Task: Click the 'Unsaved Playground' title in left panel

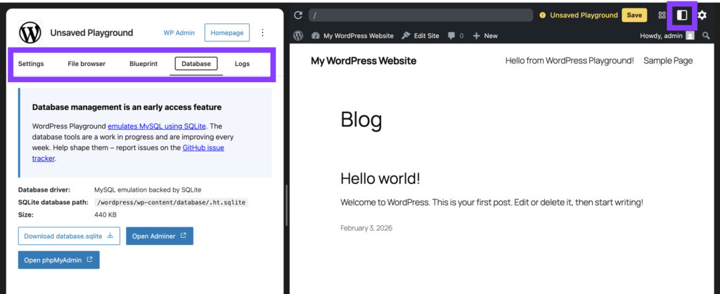Action: 91,32
